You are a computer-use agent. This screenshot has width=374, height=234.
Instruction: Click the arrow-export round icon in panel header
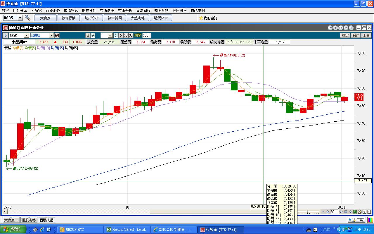pyautogui.click(x=330, y=28)
